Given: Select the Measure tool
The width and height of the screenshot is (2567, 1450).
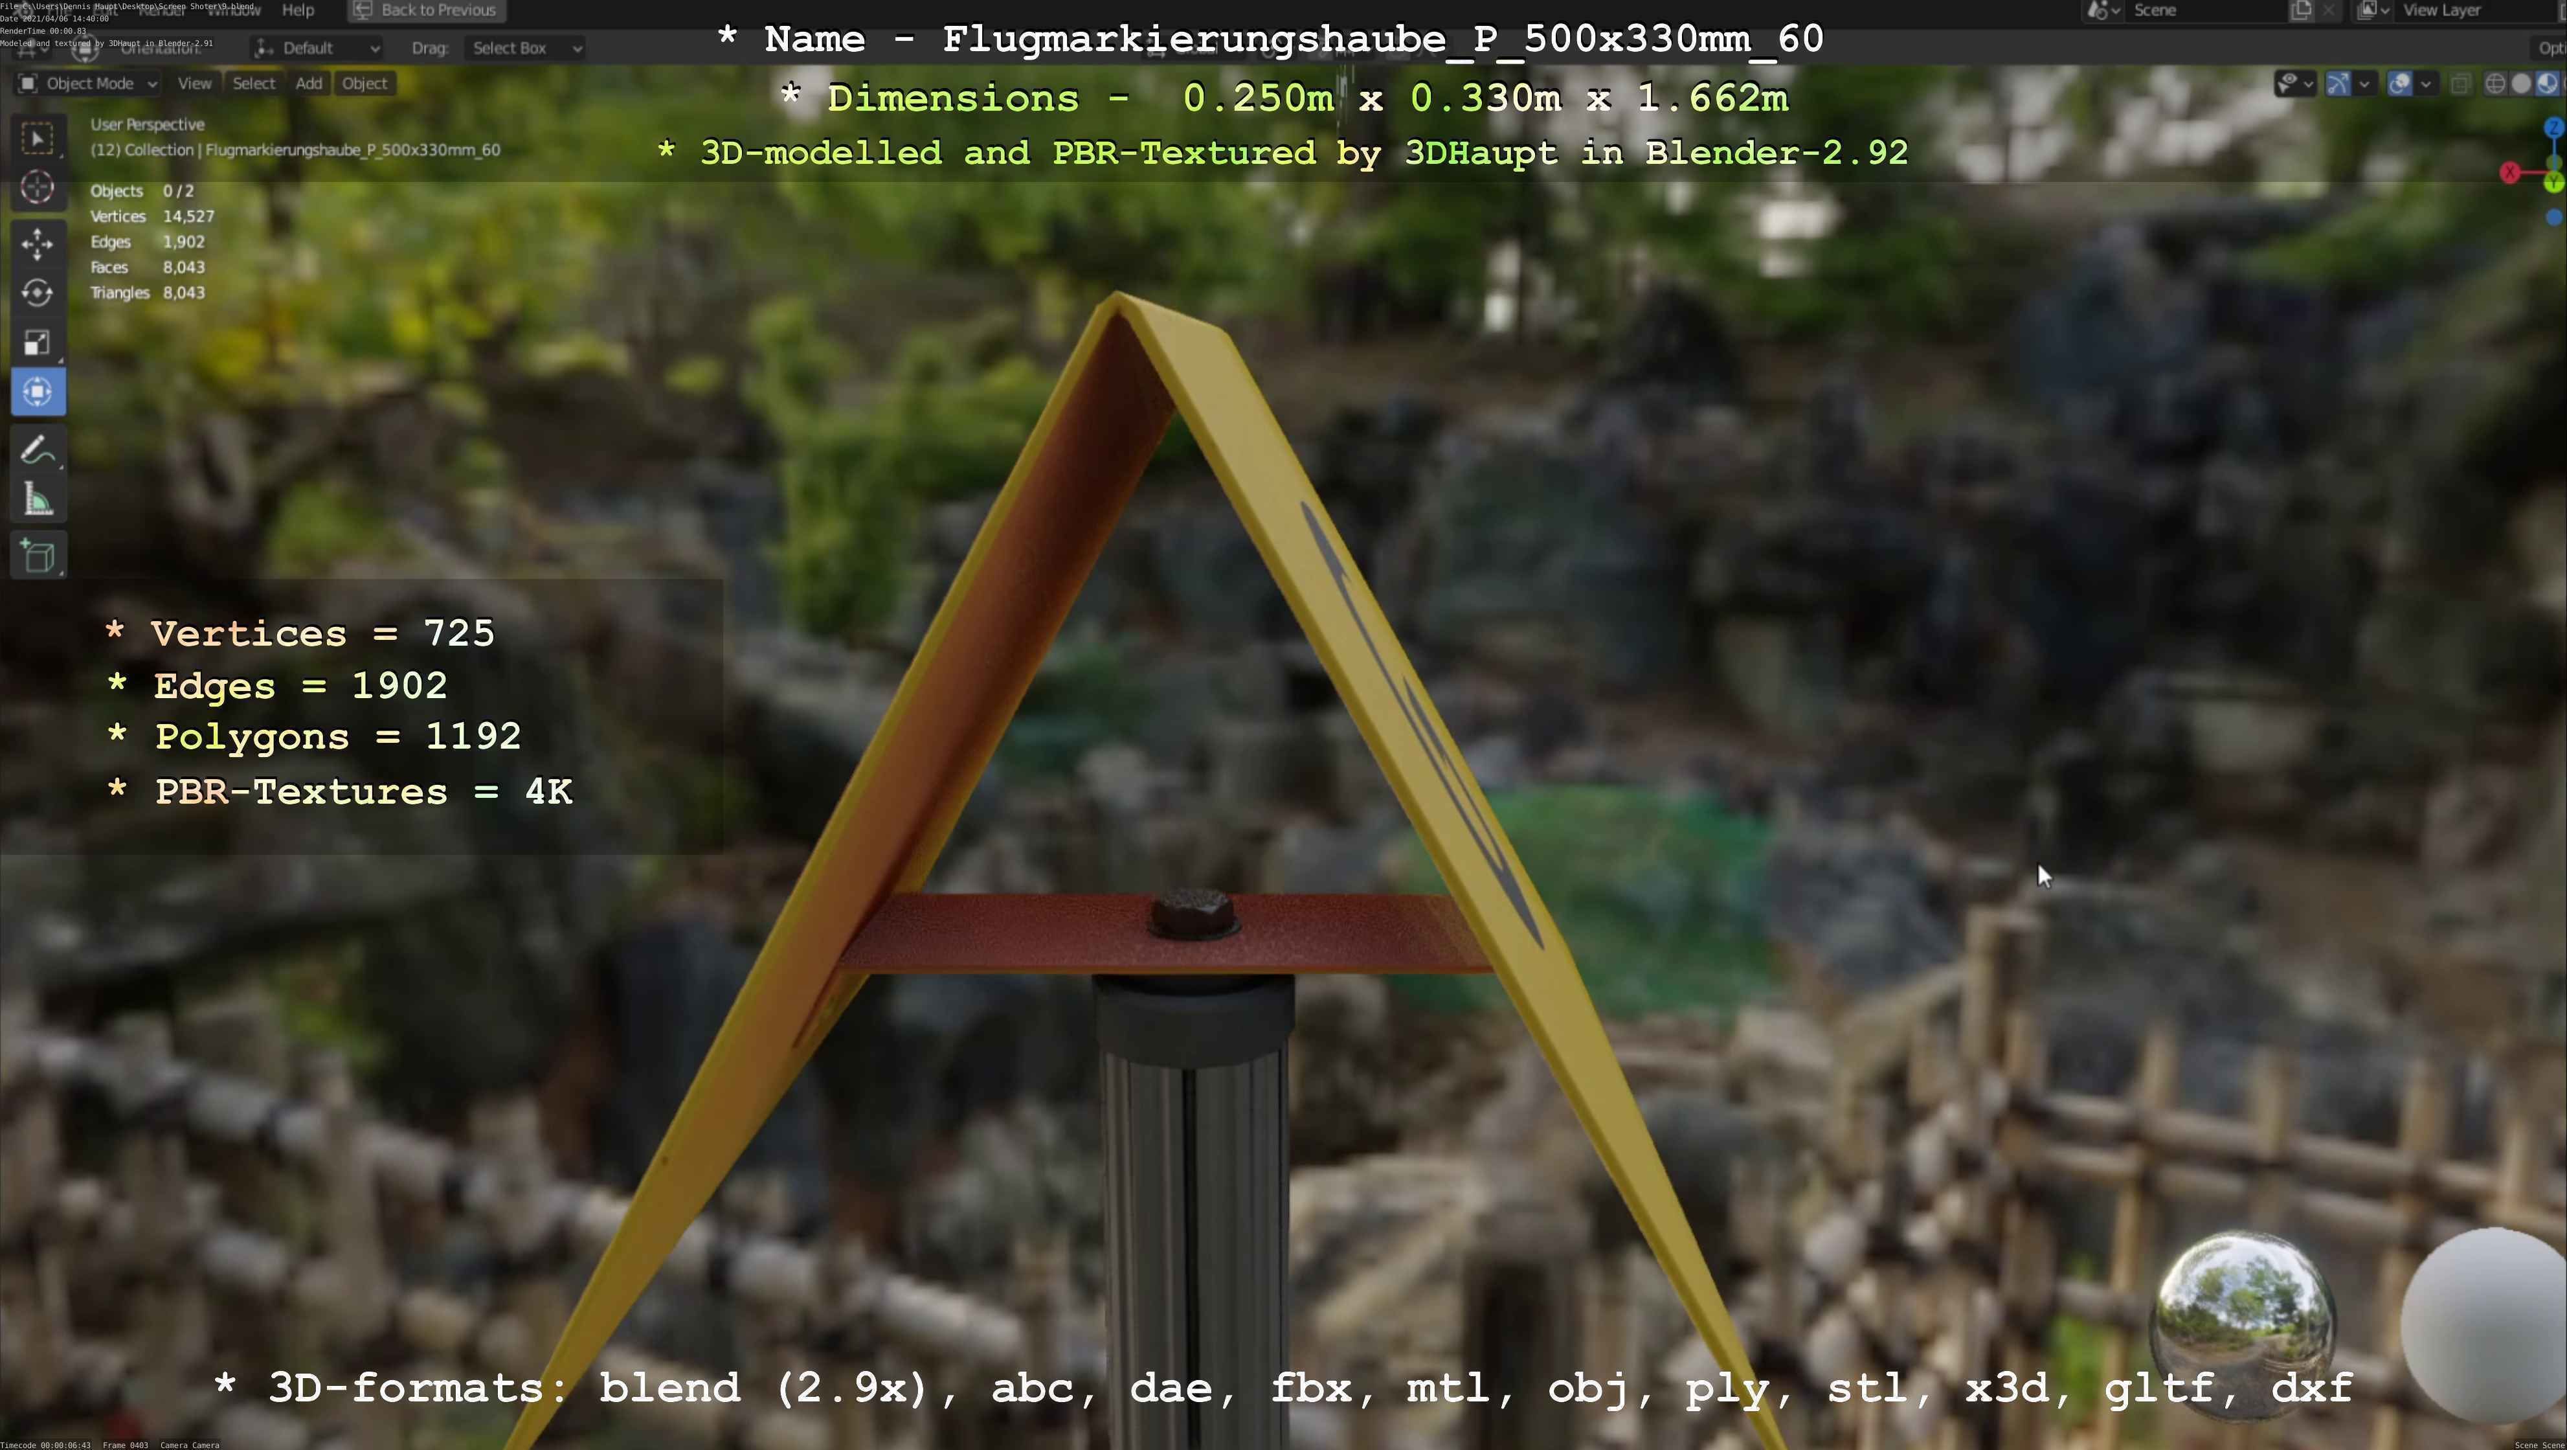Looking at the screenshot, I should [x=38, y=499].
